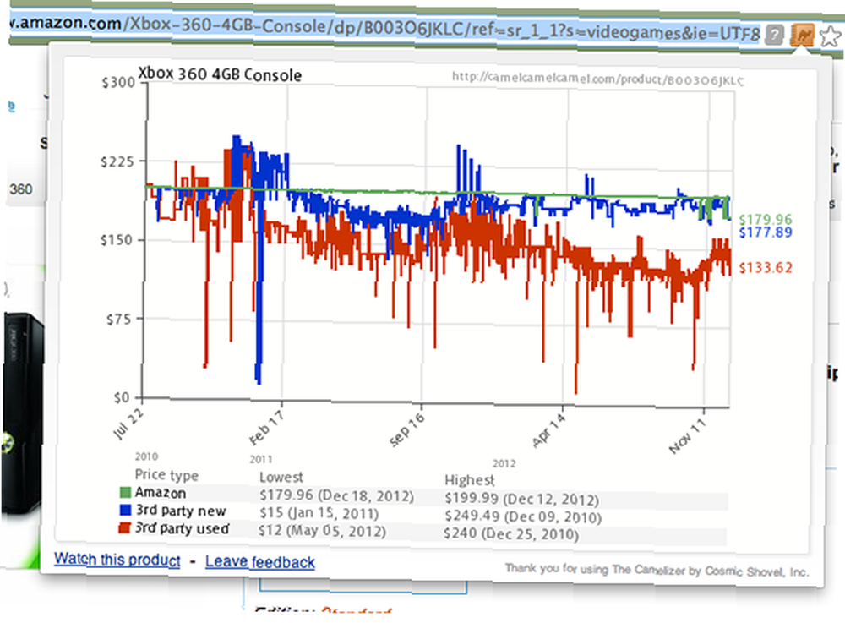Click the $75 y-axis label
The width and height of the screenshot is (845, 623).
pyautogui.click(x=118, y=320)
